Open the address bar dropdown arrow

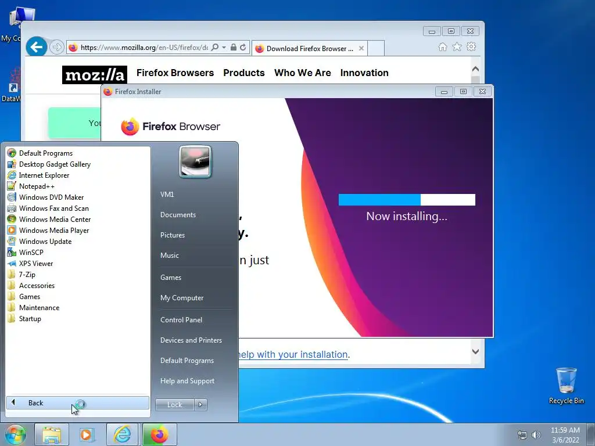point(224,48)
